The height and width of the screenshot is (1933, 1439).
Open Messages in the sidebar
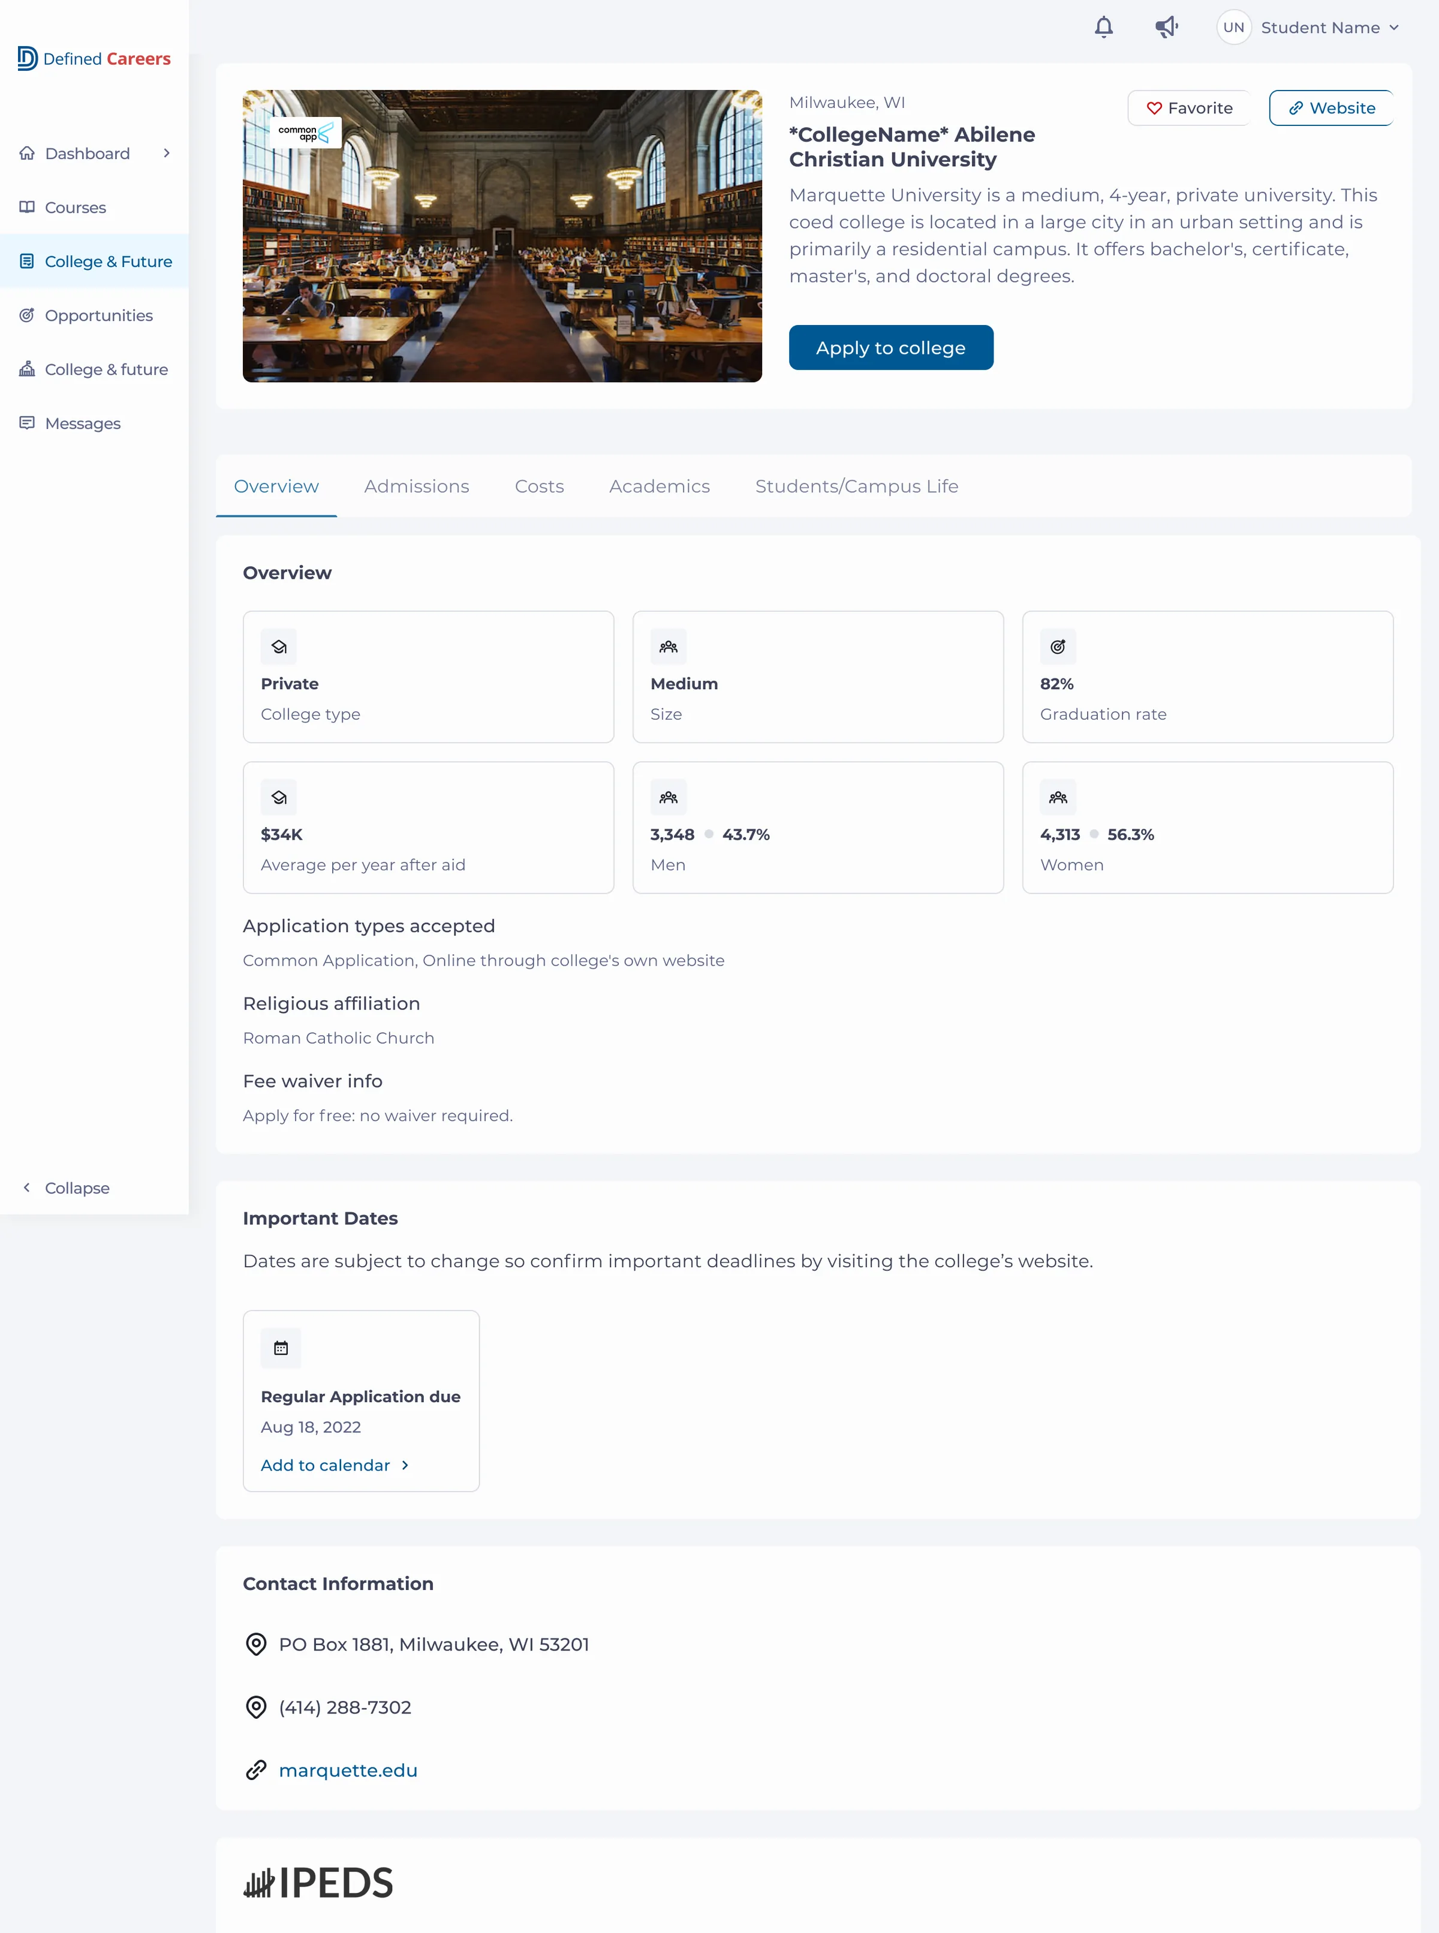[94, 423]
